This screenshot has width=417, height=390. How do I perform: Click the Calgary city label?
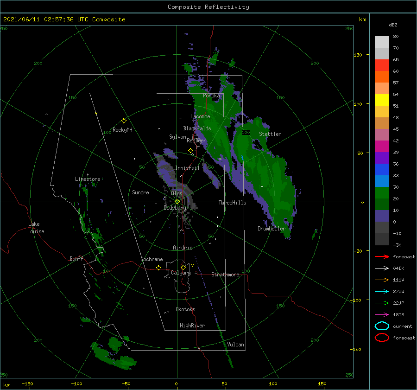click(181, 273)
